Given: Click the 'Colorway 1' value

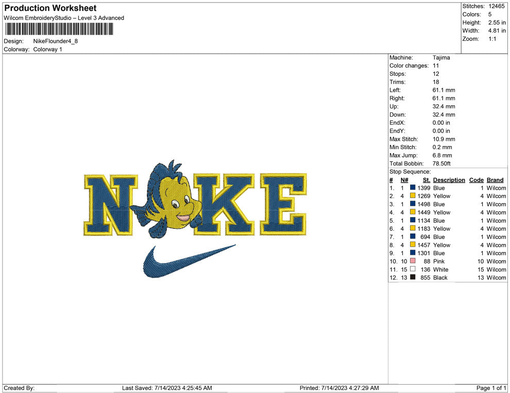Looking at the screenshot, I should click(47, 50).
